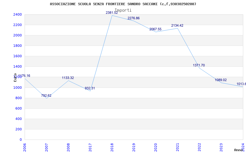This screenshot has width=246, height=153.
Task: Click the 600 y-axis value
Action: [19, 109]
